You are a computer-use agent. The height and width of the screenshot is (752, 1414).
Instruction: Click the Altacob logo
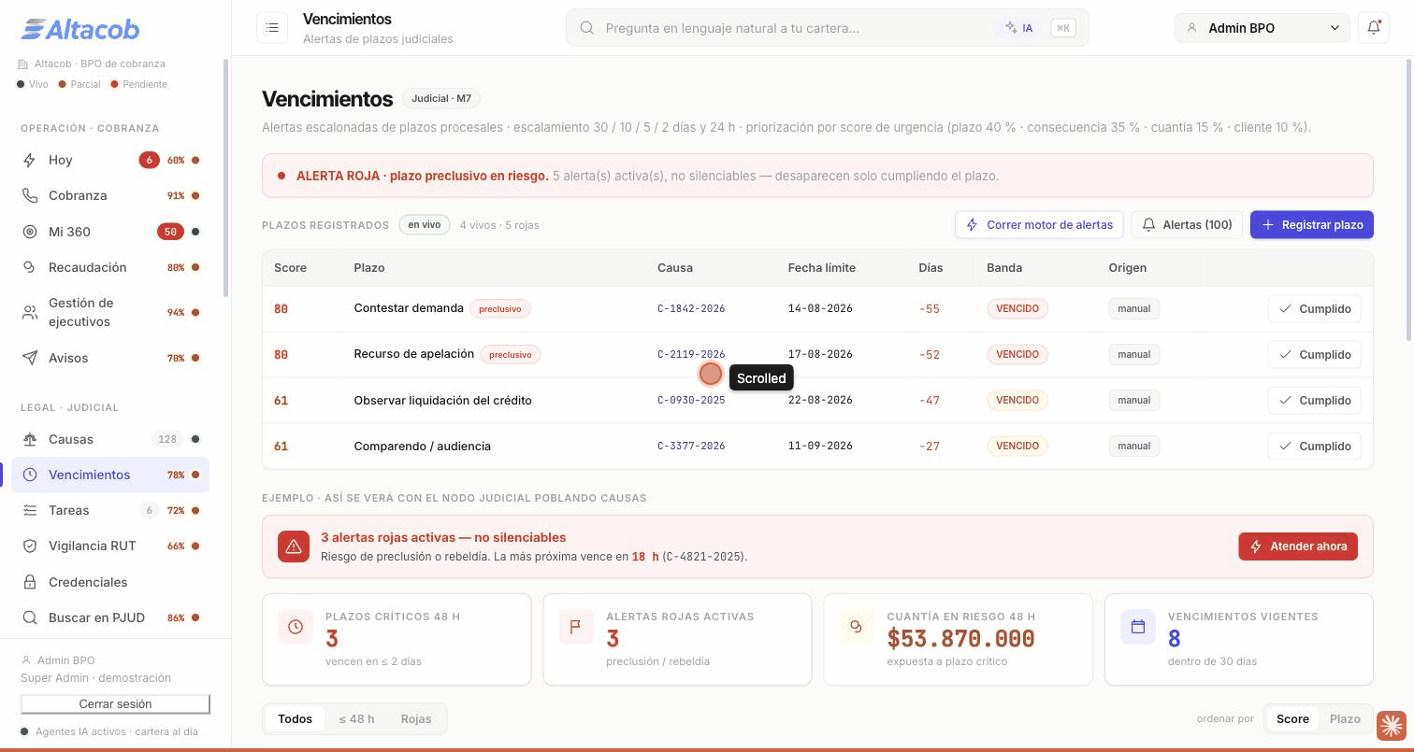point(80,30)
